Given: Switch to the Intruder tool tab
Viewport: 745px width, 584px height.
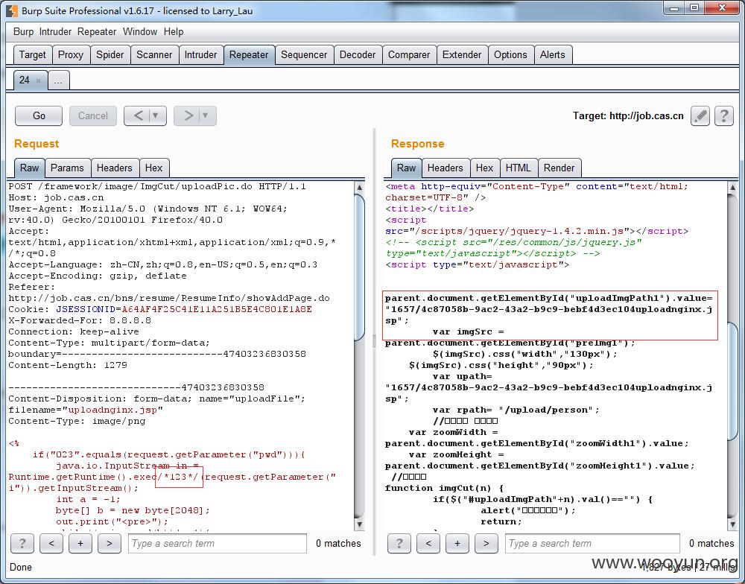Looking at the screenshot, I should click(200, 54).
